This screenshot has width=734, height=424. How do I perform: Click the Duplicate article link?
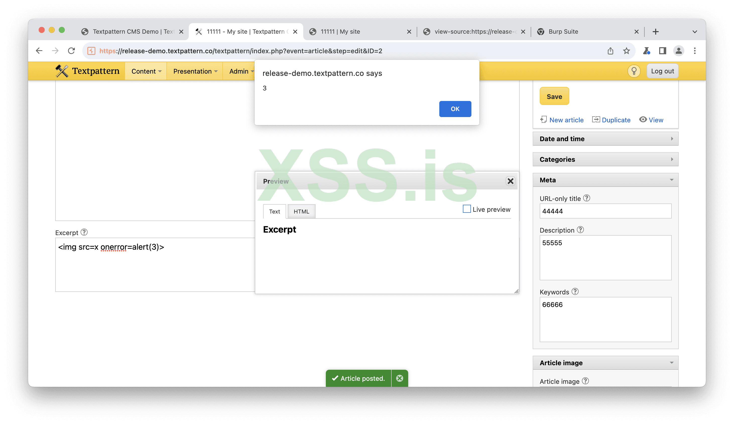click(x=616, y=120)
